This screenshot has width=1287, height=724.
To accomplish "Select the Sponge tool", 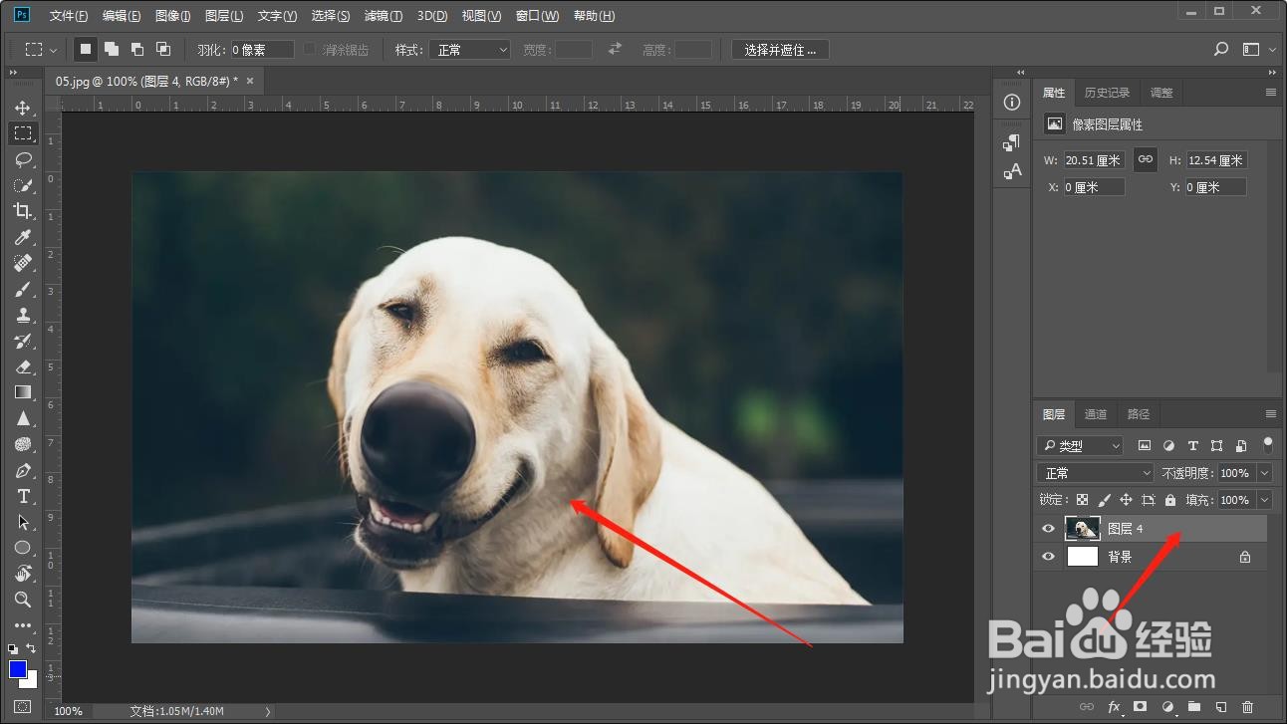I will [23, 444].
